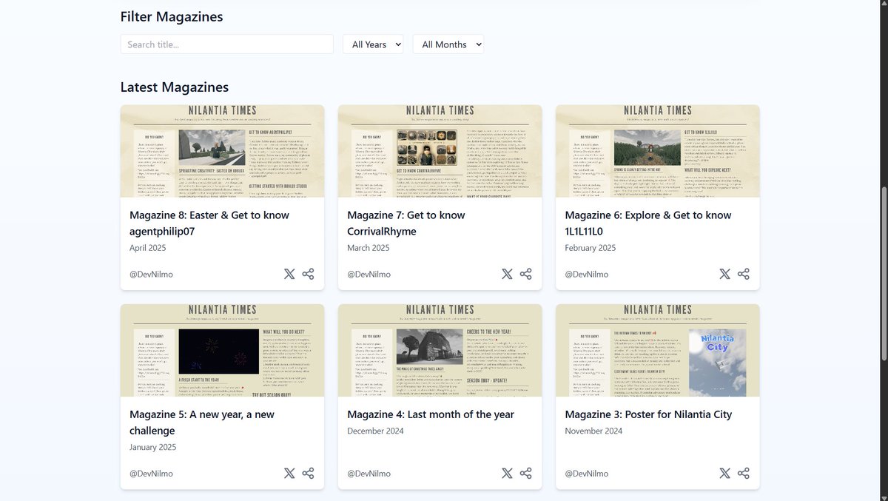Click X icon on Magazine 8 card

[289, 274]
